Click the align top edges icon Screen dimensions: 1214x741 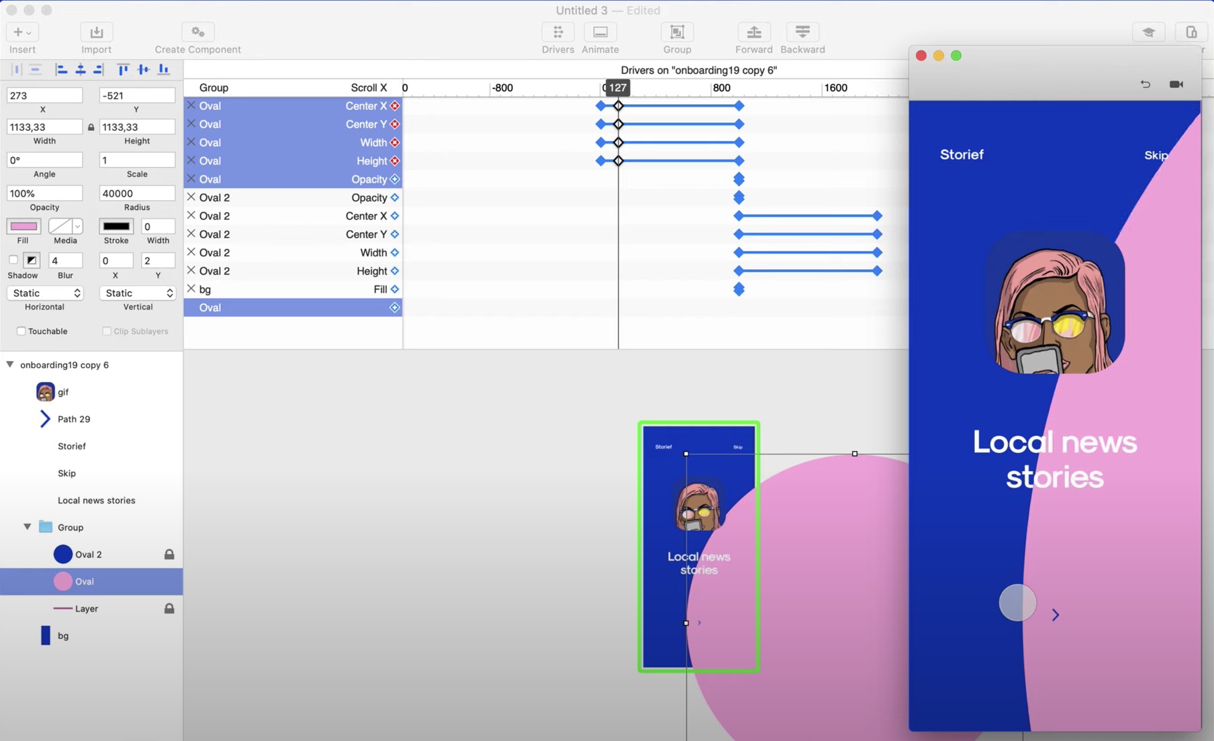123,69
